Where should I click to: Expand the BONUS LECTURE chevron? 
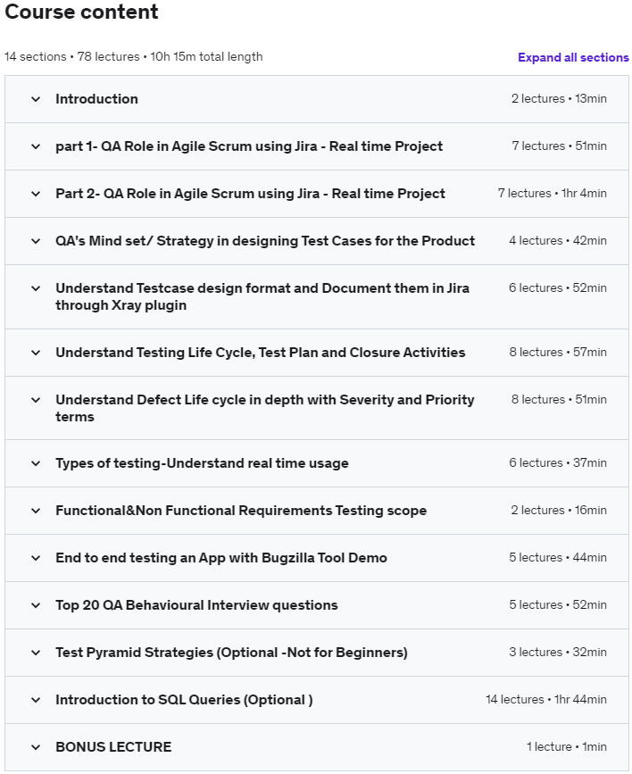pyautogui.click(x=36, y=747)
